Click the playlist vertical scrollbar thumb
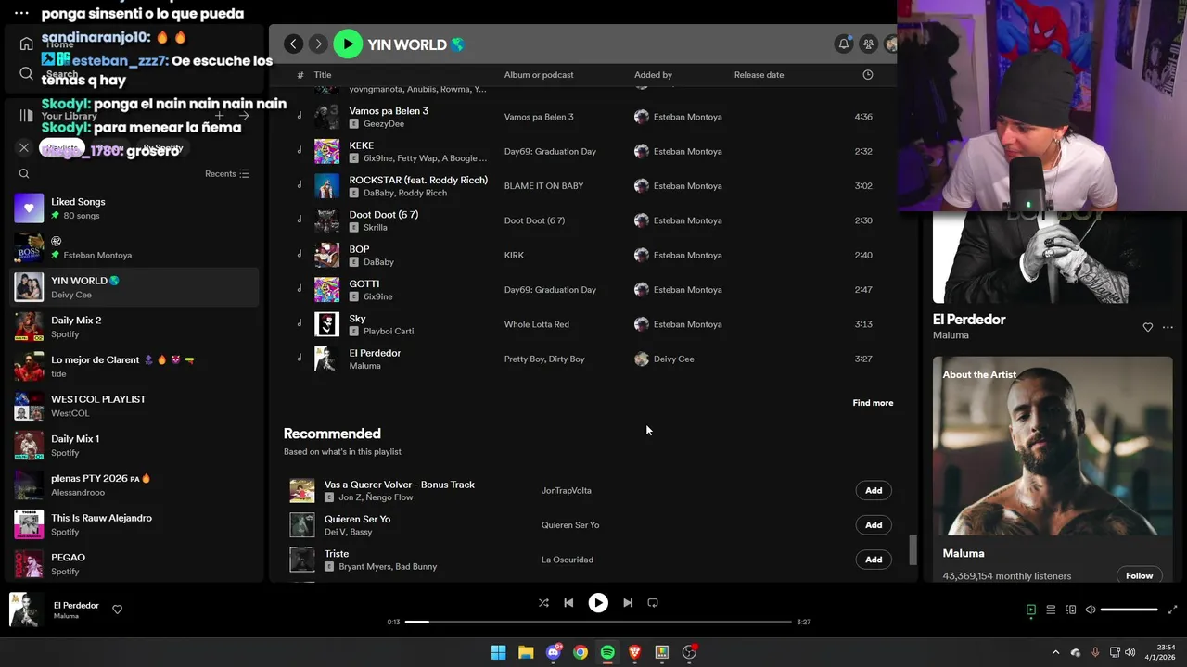 [913, 549]
